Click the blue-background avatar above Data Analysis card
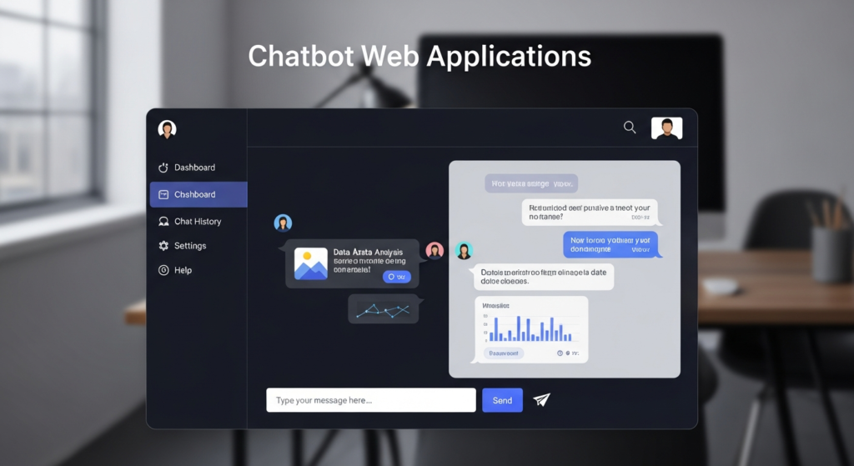 click(x=283, y=223)
